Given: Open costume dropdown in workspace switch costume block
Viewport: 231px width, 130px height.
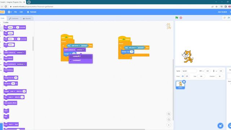Looking at the screenshot, I should 80,50.
